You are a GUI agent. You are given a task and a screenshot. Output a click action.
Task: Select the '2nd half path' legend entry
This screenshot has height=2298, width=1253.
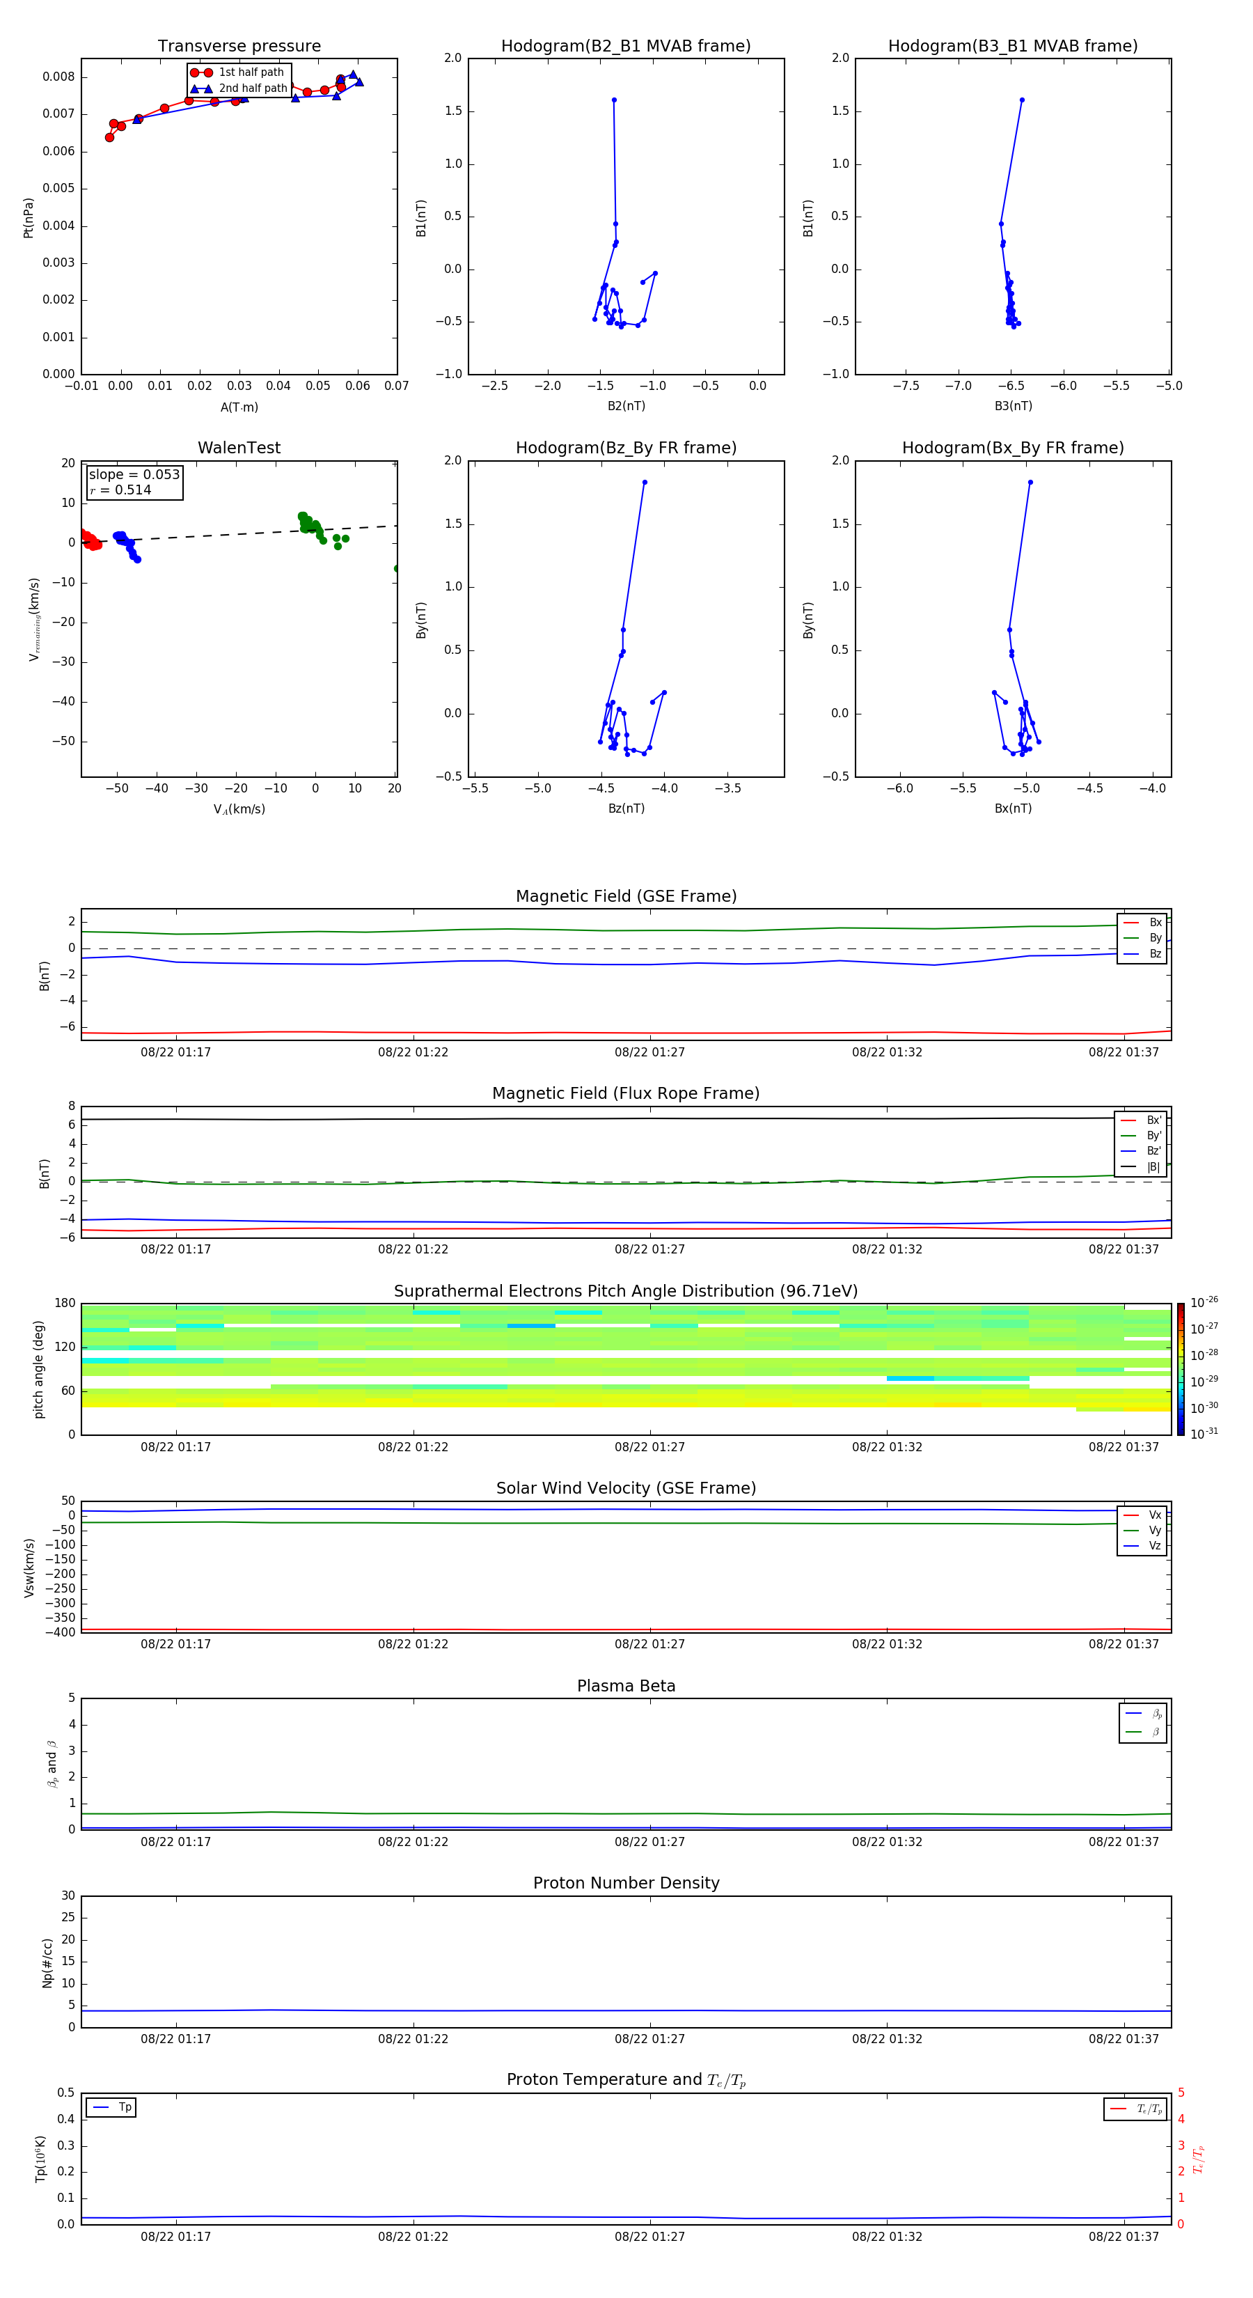(239, 88)
